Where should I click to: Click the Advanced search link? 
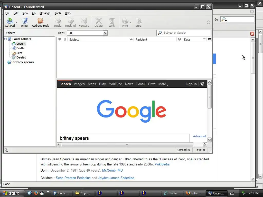point(199,136)
